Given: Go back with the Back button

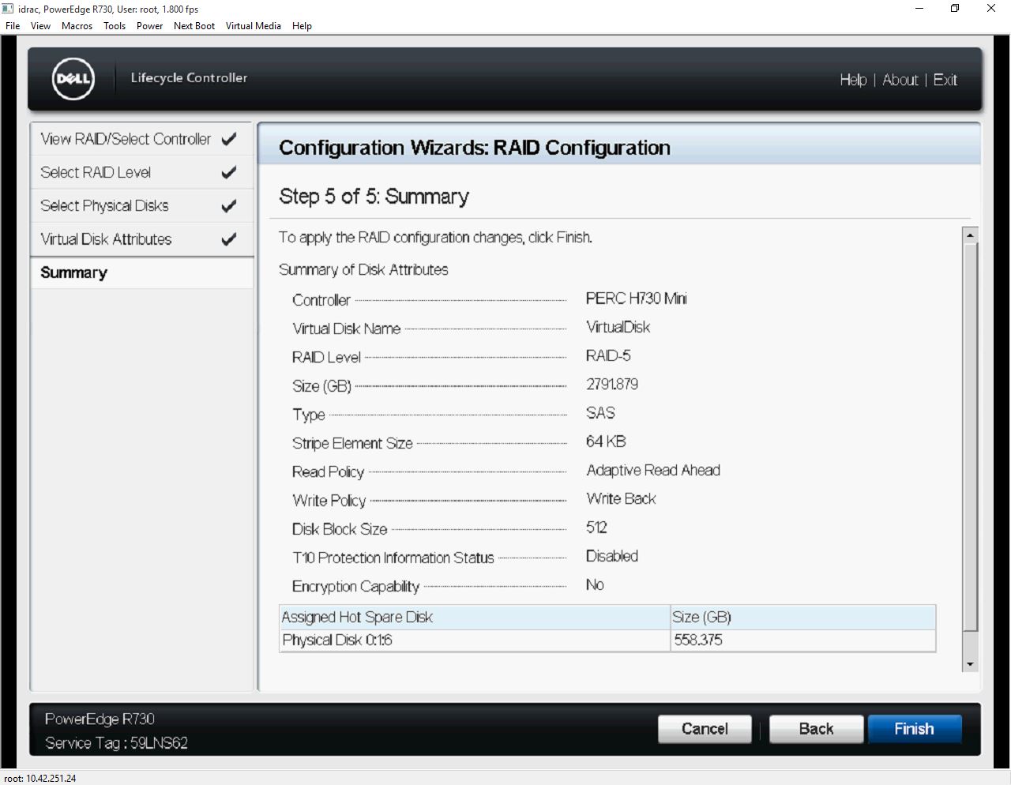Looking at the screenshot, I should [816, 729].
